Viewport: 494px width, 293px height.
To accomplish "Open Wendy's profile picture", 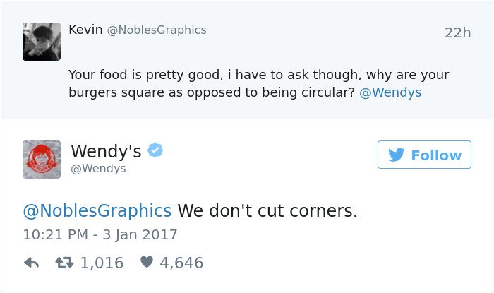I will pos(42,159).
